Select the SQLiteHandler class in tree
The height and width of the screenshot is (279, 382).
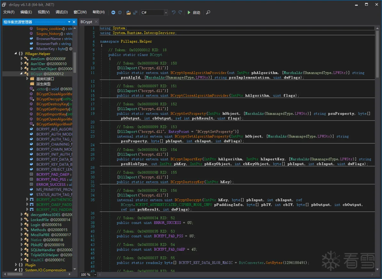coord(43,250)
